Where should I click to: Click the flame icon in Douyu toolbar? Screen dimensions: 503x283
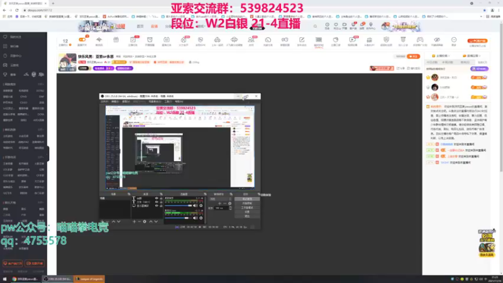pos(184,40)
